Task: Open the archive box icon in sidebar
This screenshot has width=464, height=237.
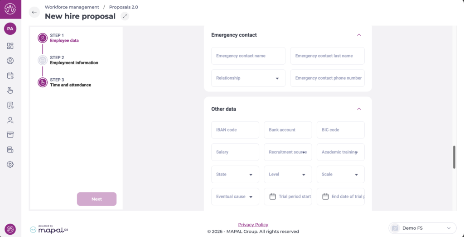Action: (10, 135)
